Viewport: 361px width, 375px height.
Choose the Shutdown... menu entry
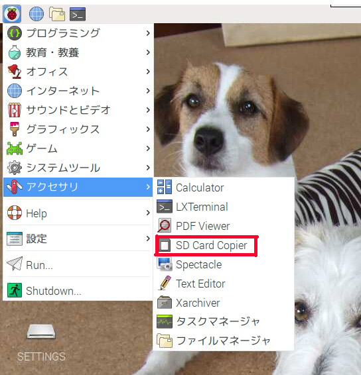[78, 290]
